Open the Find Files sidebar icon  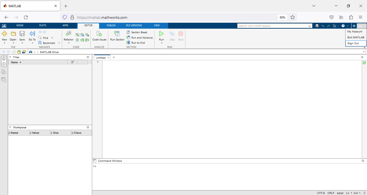[x=4, y=72]
